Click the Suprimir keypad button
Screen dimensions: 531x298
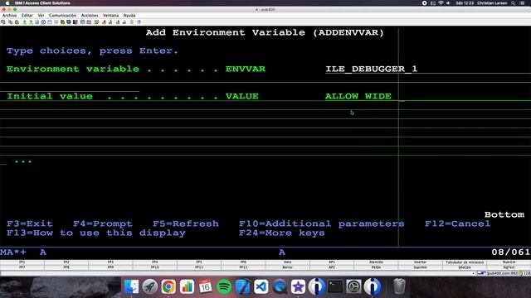(x=421, y=267)
